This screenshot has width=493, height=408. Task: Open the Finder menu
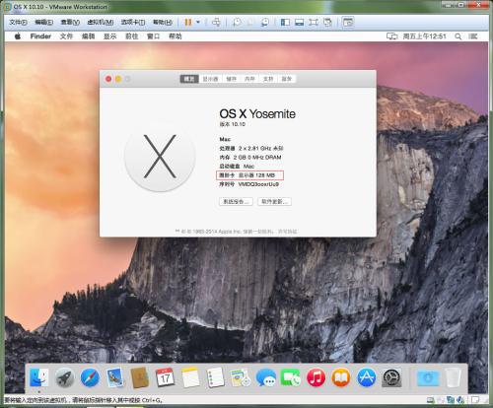point(40,36)
